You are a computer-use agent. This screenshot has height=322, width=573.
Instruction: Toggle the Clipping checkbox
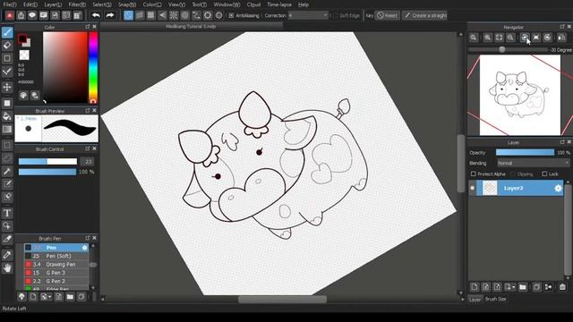point(513,174)
